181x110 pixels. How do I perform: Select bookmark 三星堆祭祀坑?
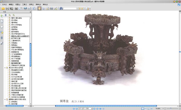coord(16,41)
